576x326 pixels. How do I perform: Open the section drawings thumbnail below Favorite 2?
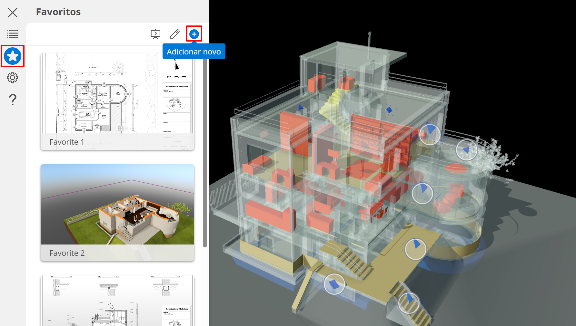[x=117, y=301]
